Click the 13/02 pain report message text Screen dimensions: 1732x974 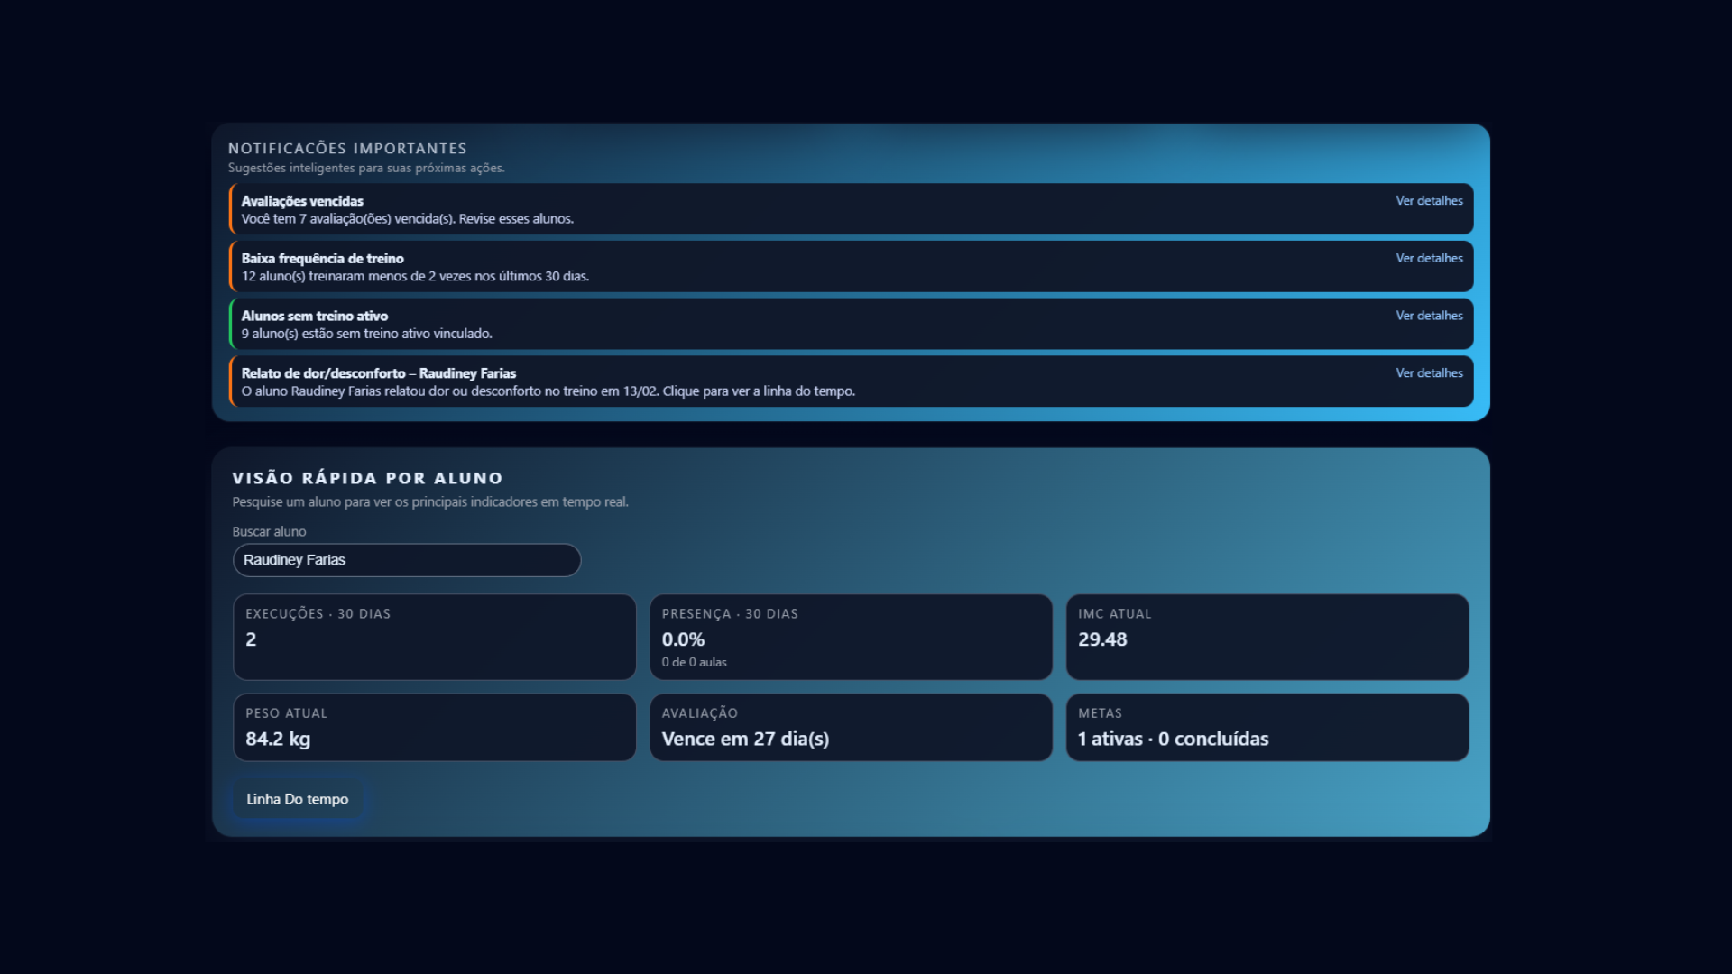point(548,391)
